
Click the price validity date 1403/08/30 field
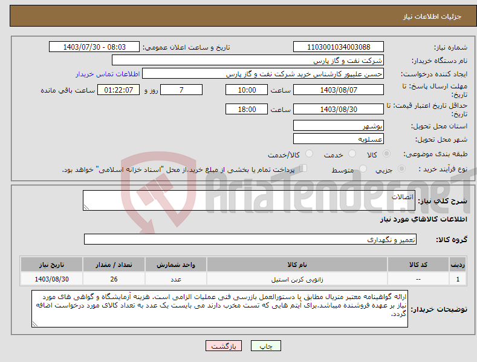[x=339, y=109]
